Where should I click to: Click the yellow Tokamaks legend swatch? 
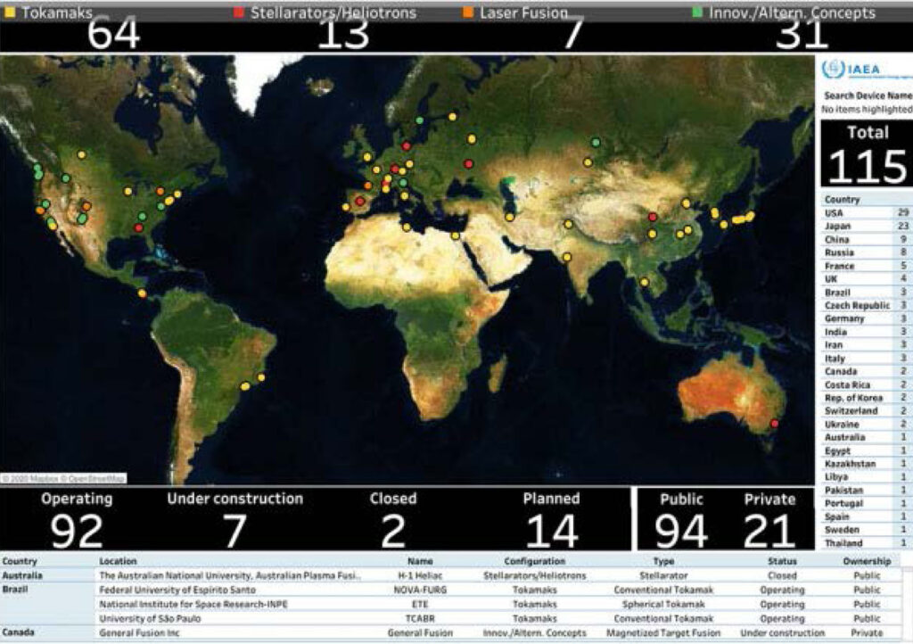10,12
